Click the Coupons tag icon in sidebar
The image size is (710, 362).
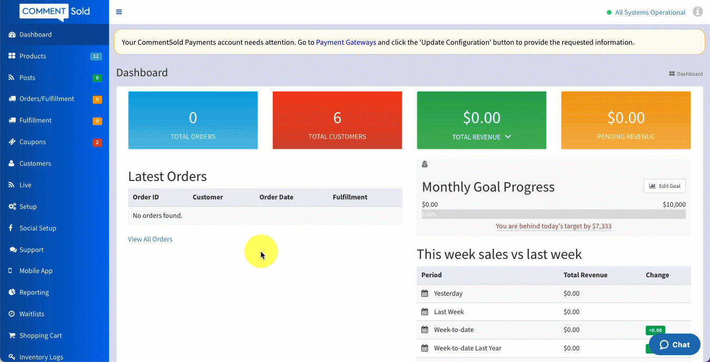pos(12,142)
